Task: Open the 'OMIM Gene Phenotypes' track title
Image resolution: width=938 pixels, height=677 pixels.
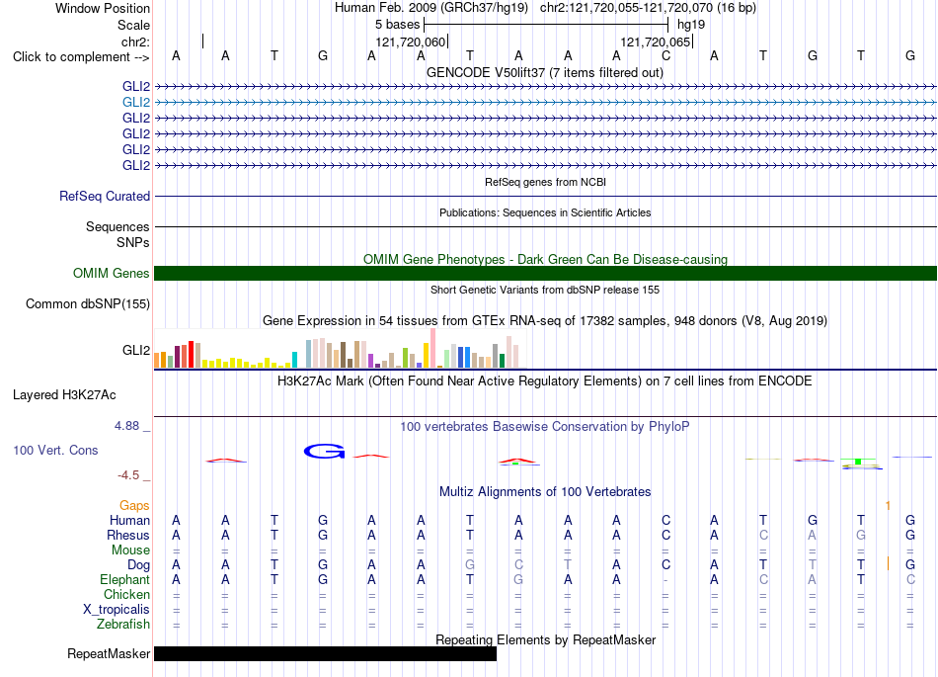Action: (545, 259)
